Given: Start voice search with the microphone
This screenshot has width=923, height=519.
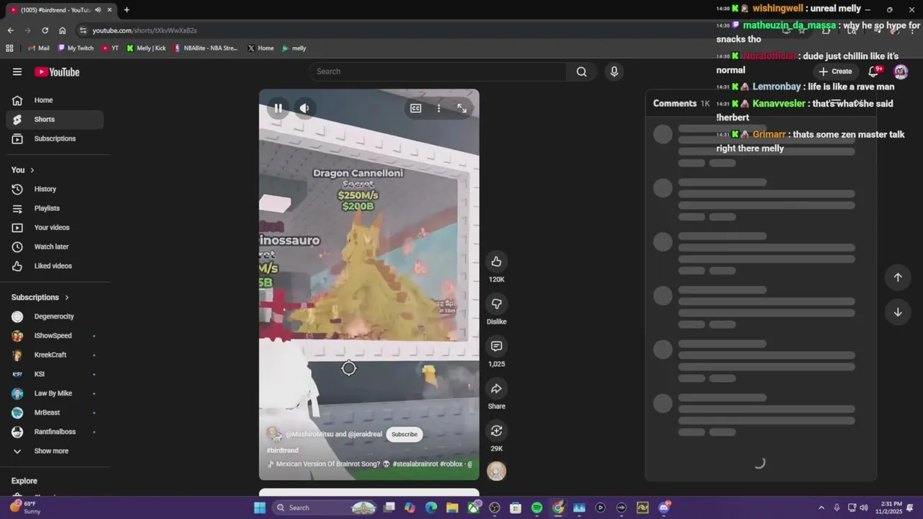Looking at the screenshot, I should (x=614, y=71).
